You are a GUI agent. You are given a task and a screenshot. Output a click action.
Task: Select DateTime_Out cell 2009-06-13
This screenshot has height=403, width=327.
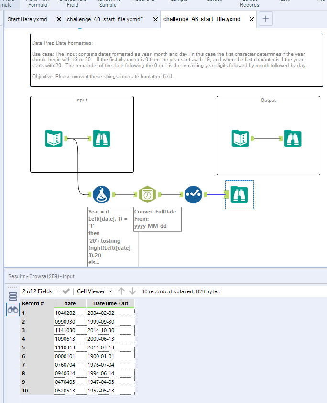point(110,339)
